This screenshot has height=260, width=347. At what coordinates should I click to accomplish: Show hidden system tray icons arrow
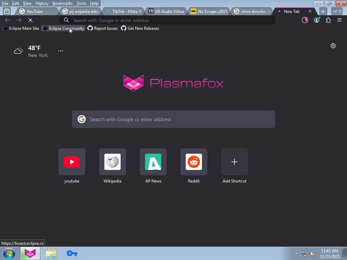pyautogui.click(x=297, y=254)
